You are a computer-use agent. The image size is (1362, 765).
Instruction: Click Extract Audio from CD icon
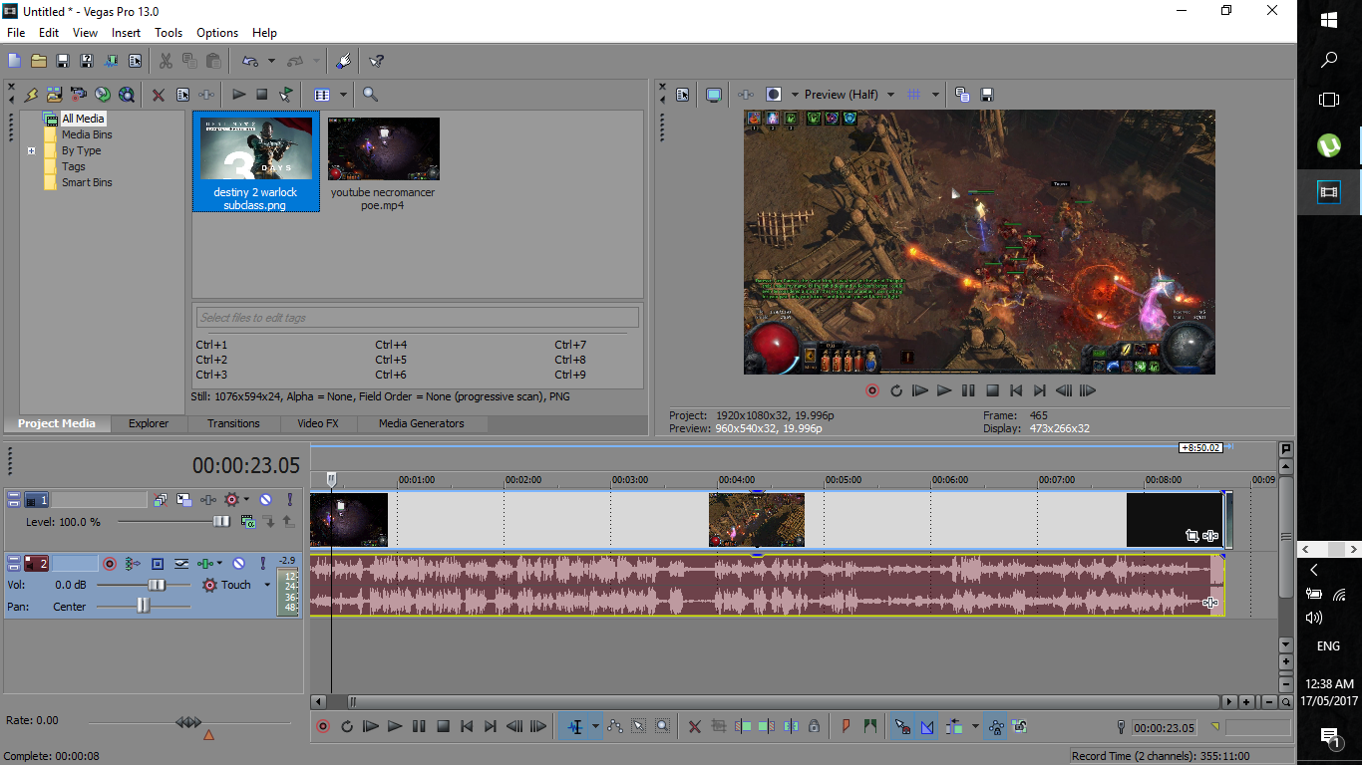(x=103, y=95)
